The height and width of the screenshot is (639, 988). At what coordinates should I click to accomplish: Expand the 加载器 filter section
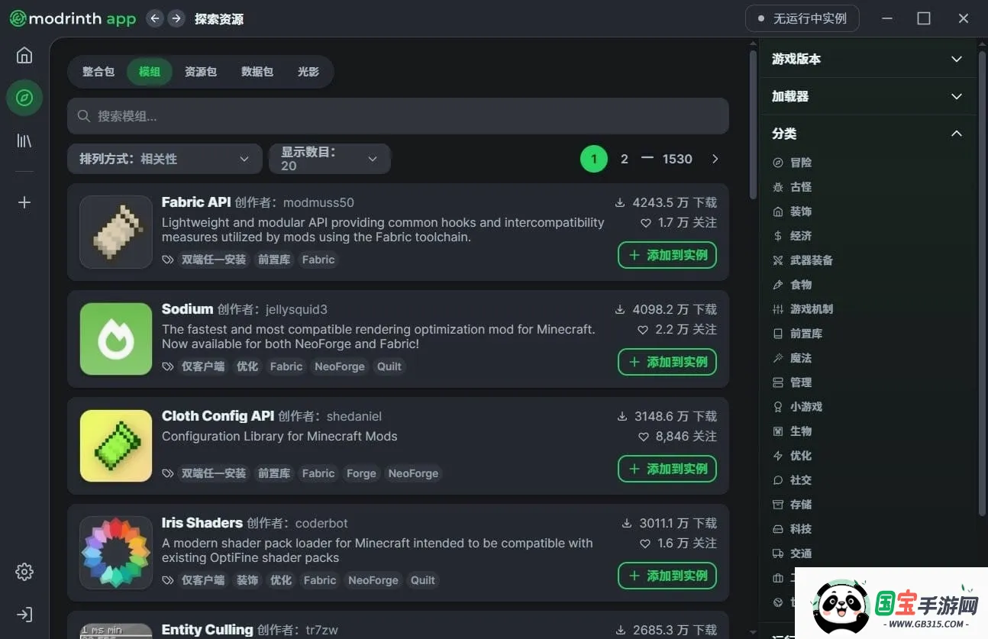[x=867, y=96]
